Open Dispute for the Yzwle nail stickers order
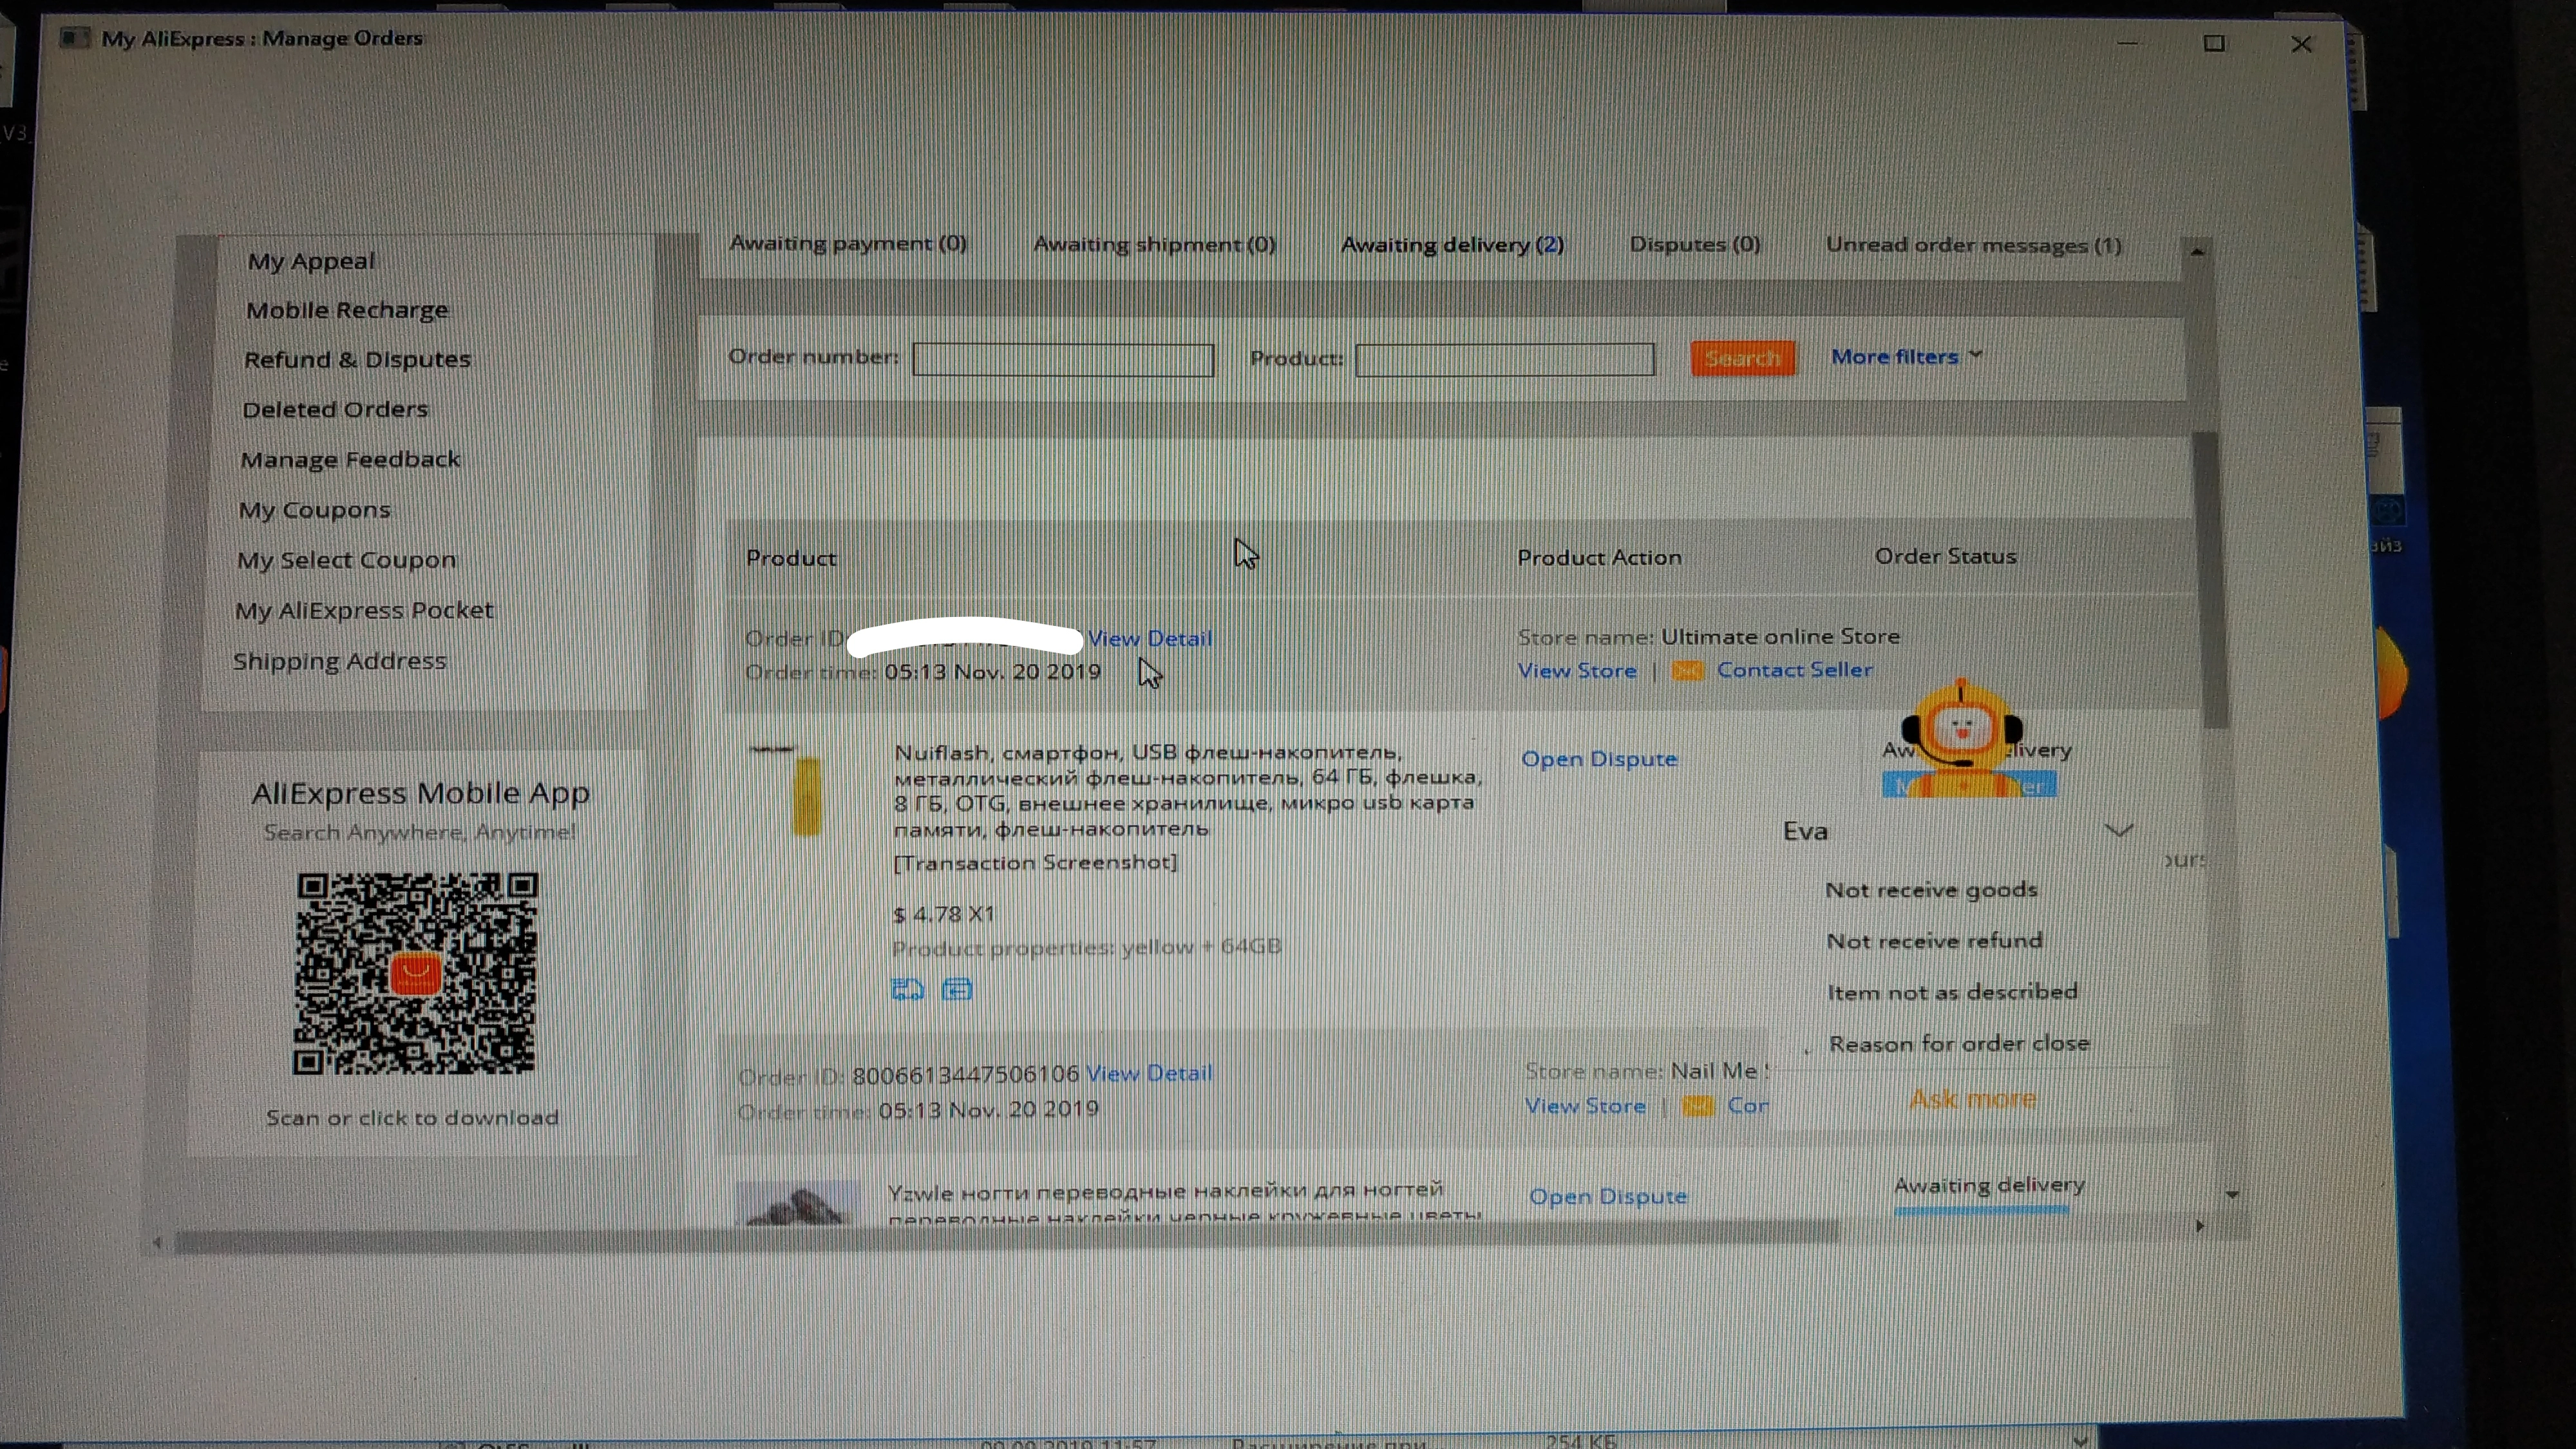 point(1608,1196)
